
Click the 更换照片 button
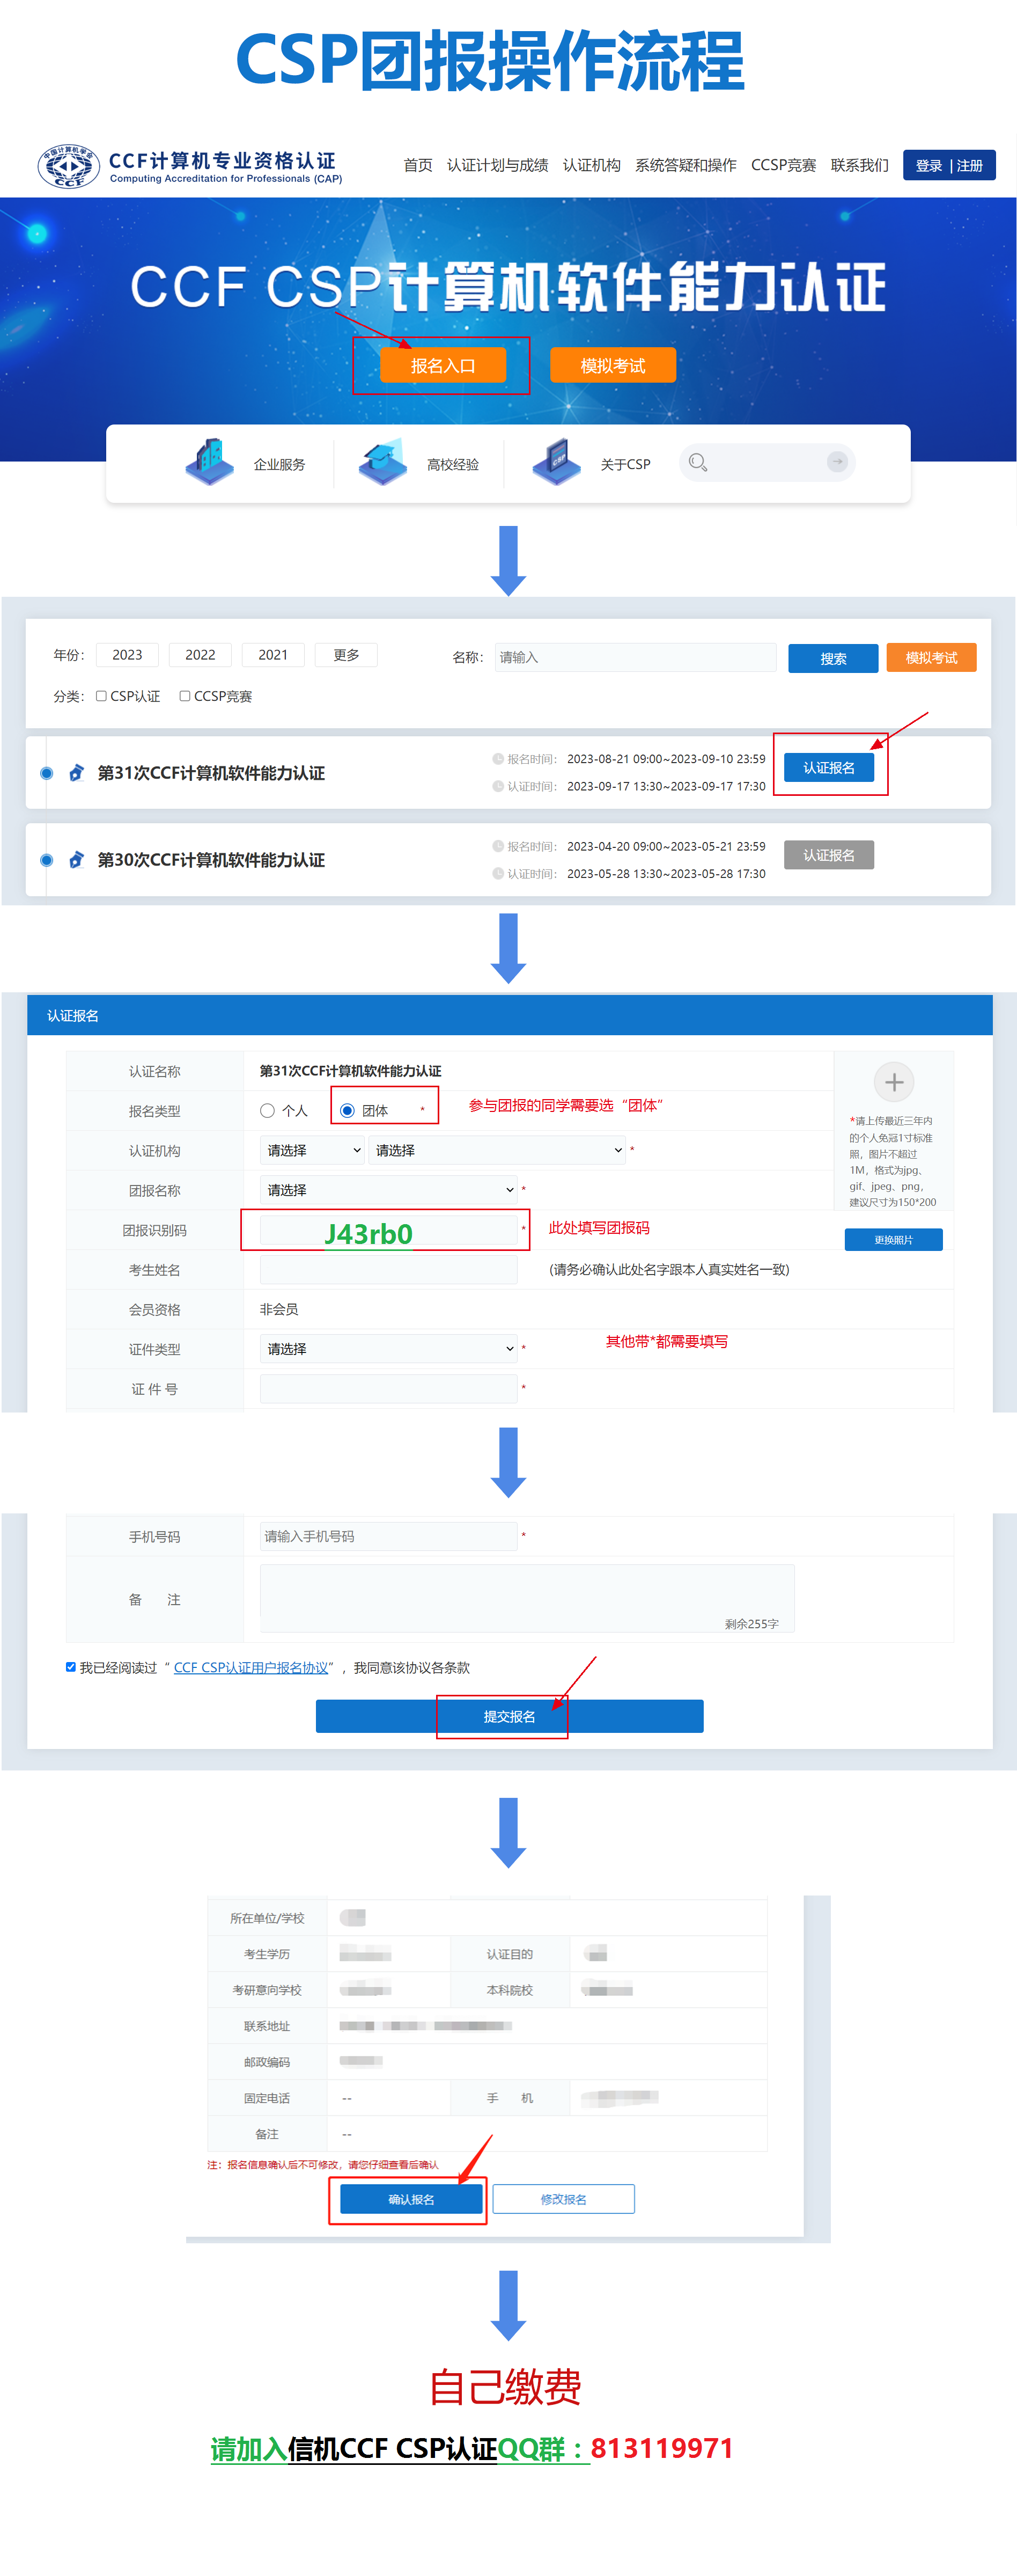[x=893, y=1240]
